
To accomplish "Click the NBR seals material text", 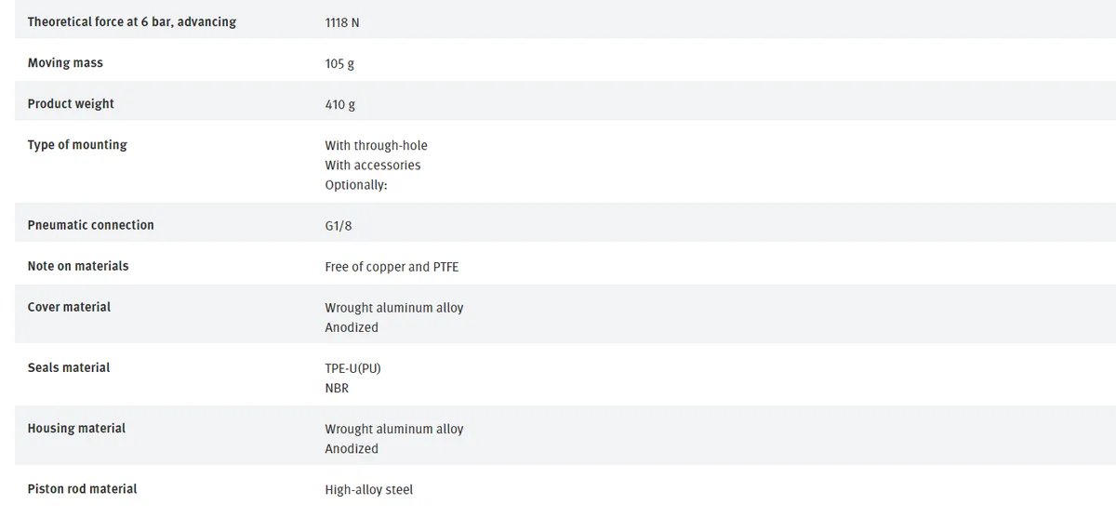I will [337, 388].
